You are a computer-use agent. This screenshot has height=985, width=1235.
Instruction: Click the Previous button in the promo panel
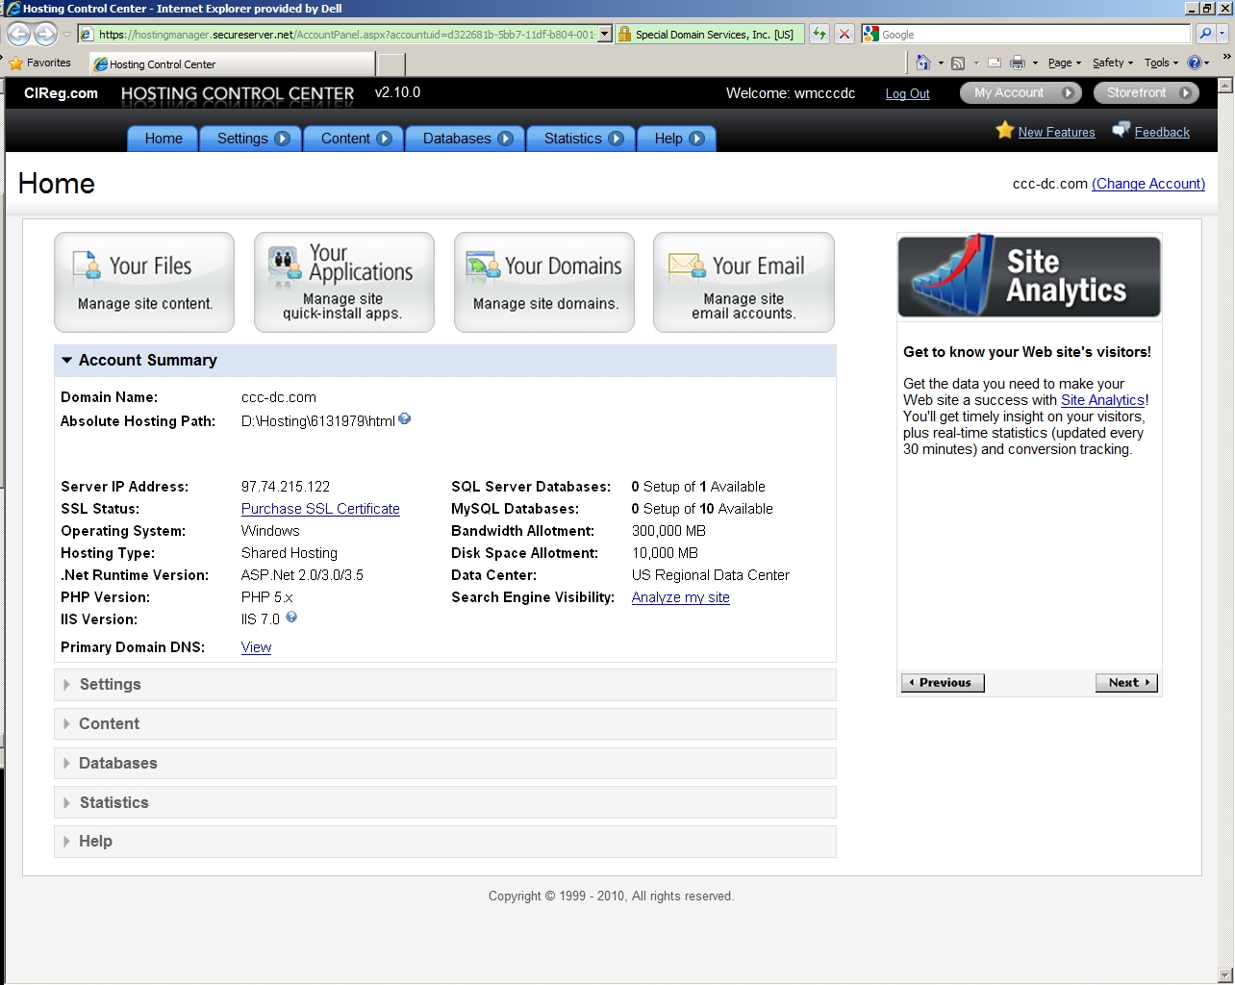pyautogui.click(x=943, y=683)
